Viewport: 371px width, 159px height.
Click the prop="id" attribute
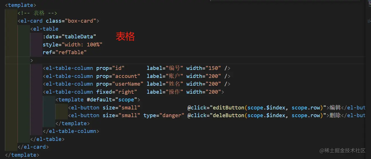110,68
